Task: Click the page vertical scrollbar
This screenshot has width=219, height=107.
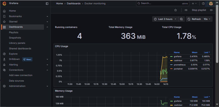Action: (217, 33)
